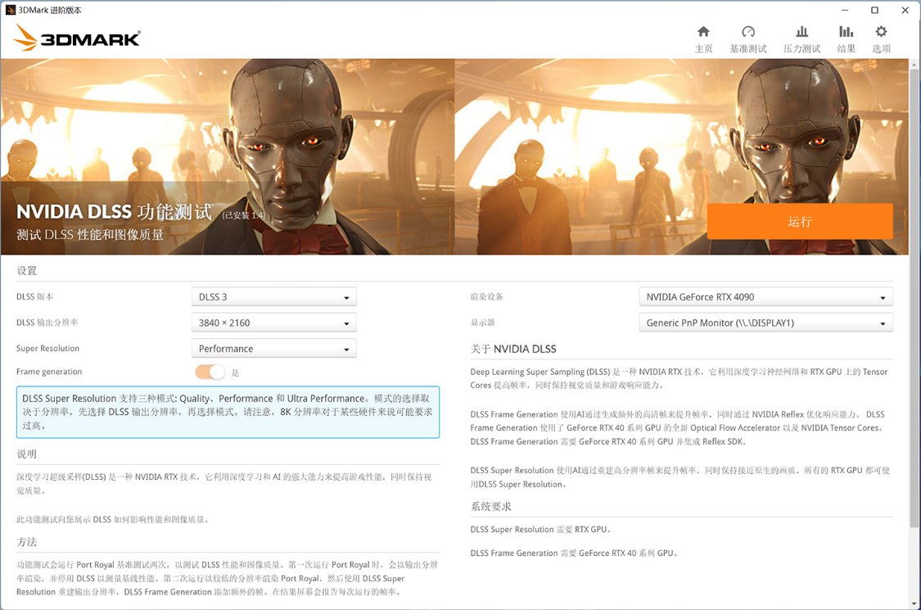
Task: Open Options (选项) gear icon
Action: point(881,32)
